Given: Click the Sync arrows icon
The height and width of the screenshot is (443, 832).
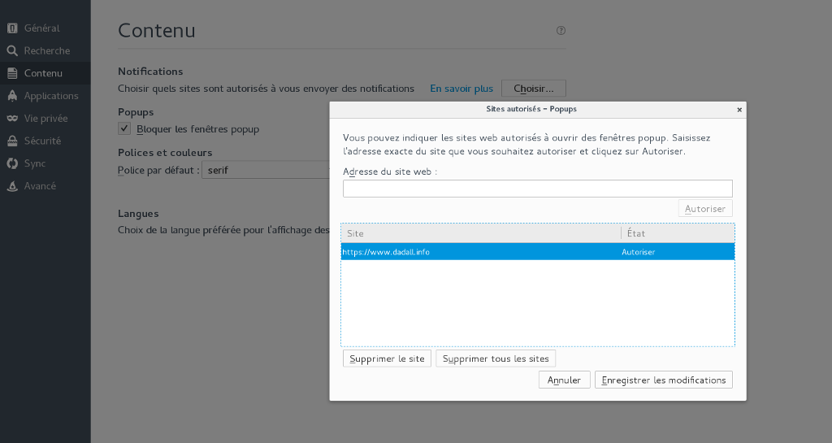Looking at the screenshot, I should pyautogui.click(x=12, y=163).
